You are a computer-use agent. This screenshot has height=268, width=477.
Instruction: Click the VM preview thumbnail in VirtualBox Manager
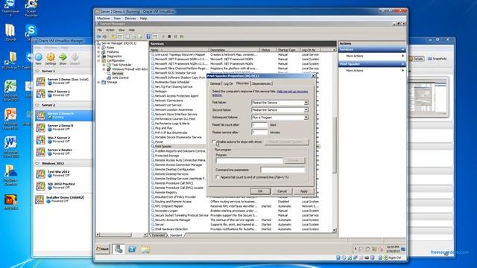(429, 96)
